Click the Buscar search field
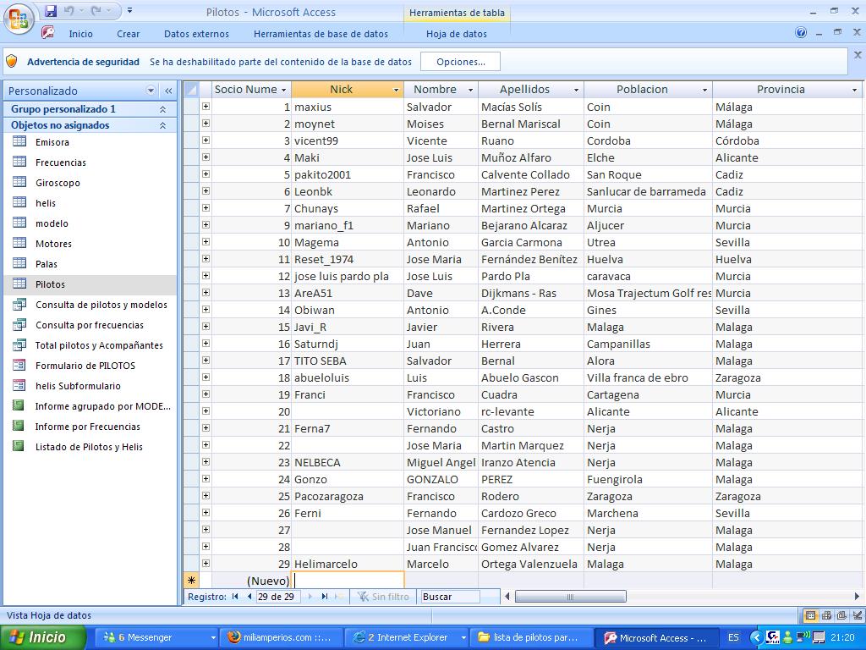 450,597
